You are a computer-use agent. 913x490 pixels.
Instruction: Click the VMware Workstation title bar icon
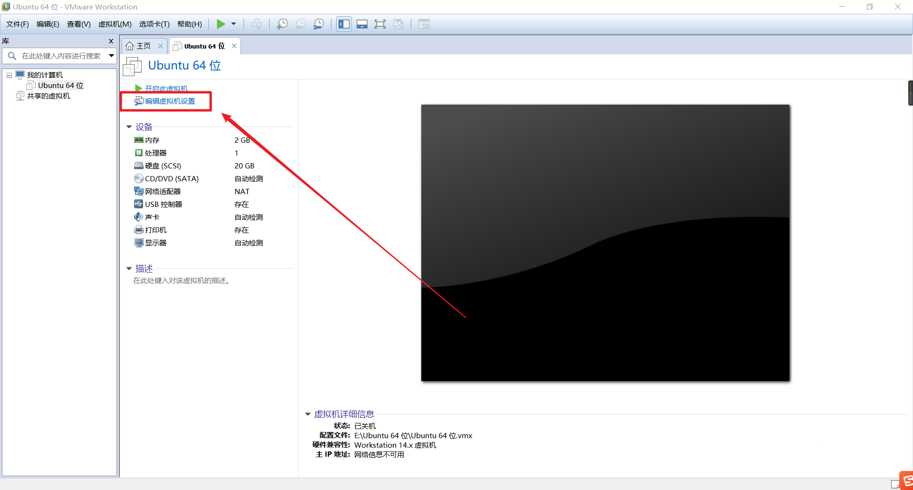[x=6, y=7]
